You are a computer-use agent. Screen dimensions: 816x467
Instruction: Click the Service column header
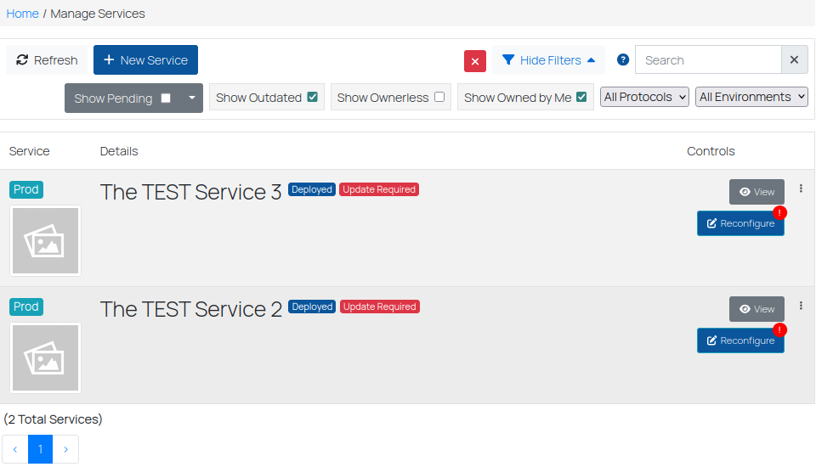click(29, 151)
